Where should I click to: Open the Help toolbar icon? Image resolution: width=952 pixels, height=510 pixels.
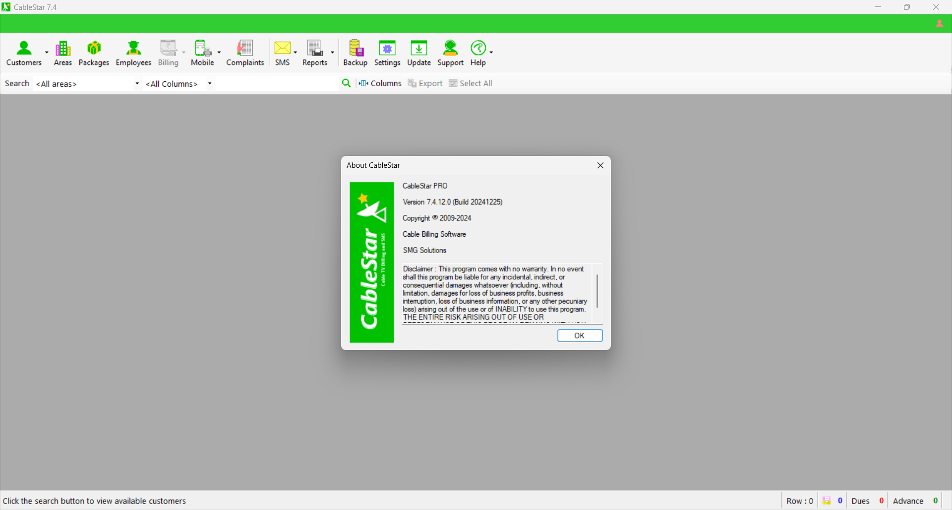(x=478, y=53)
